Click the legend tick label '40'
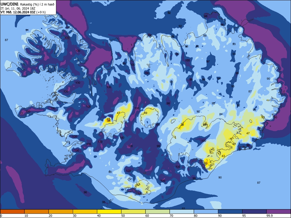This screenshot has width=291, height=218. click(x=99, y=216)
